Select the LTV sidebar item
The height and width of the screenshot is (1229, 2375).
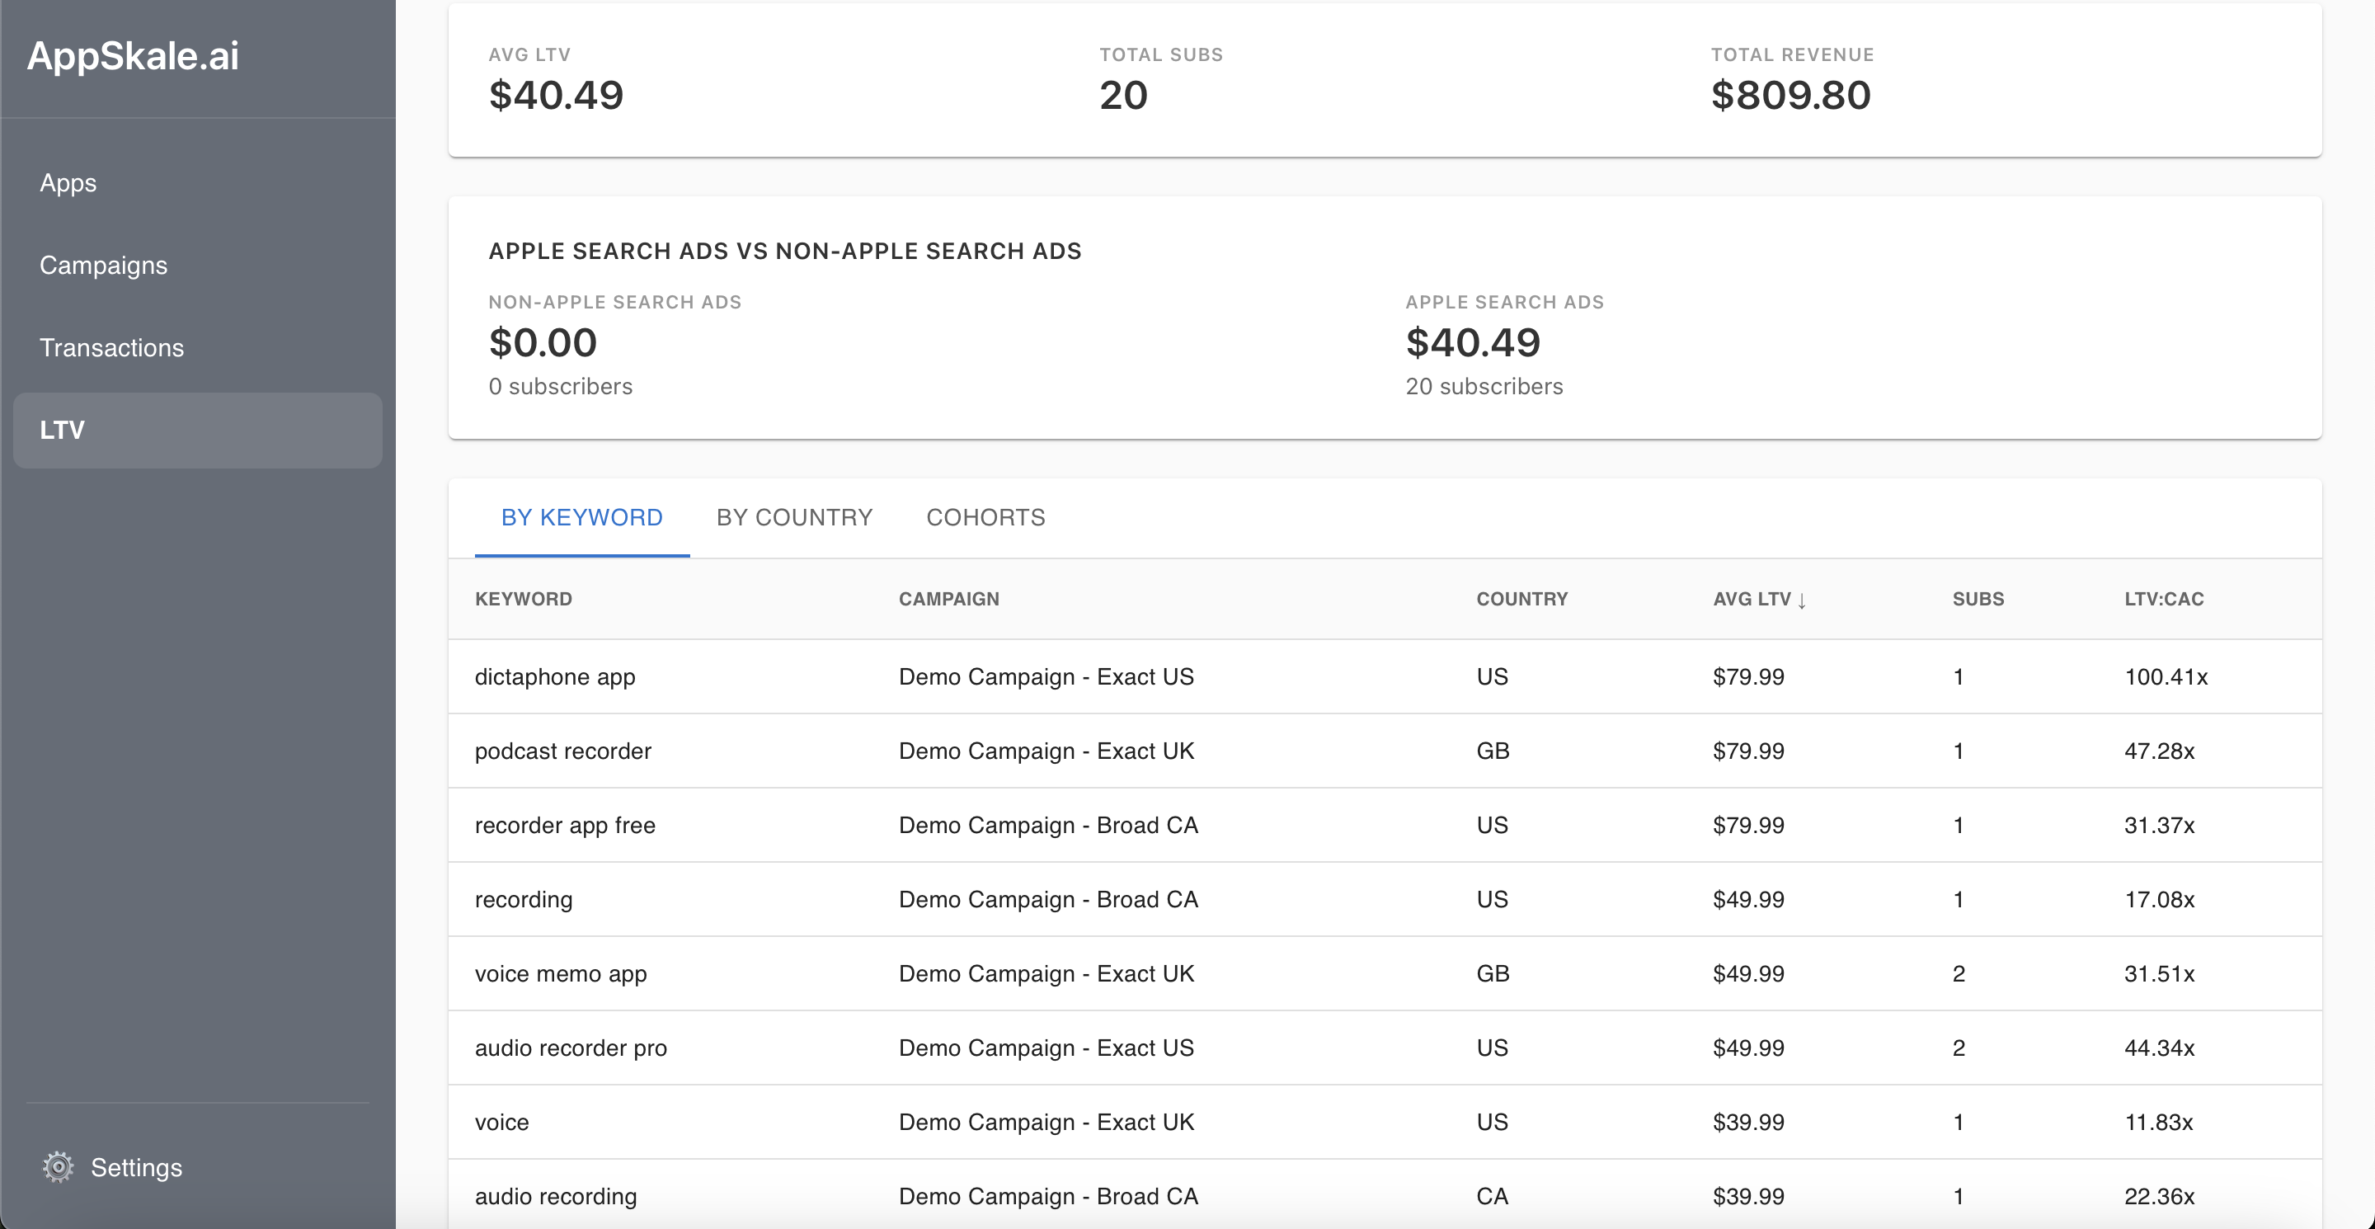click(197, 431)
